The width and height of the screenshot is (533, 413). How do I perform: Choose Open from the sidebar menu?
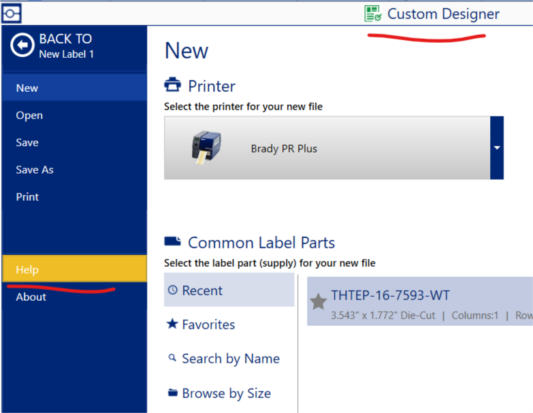(x=29, y=115)
